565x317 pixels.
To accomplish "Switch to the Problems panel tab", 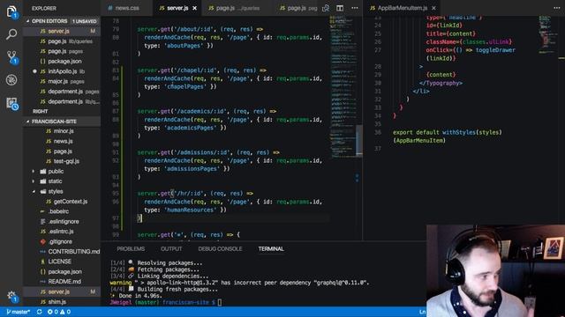I will tap(131, 248).
